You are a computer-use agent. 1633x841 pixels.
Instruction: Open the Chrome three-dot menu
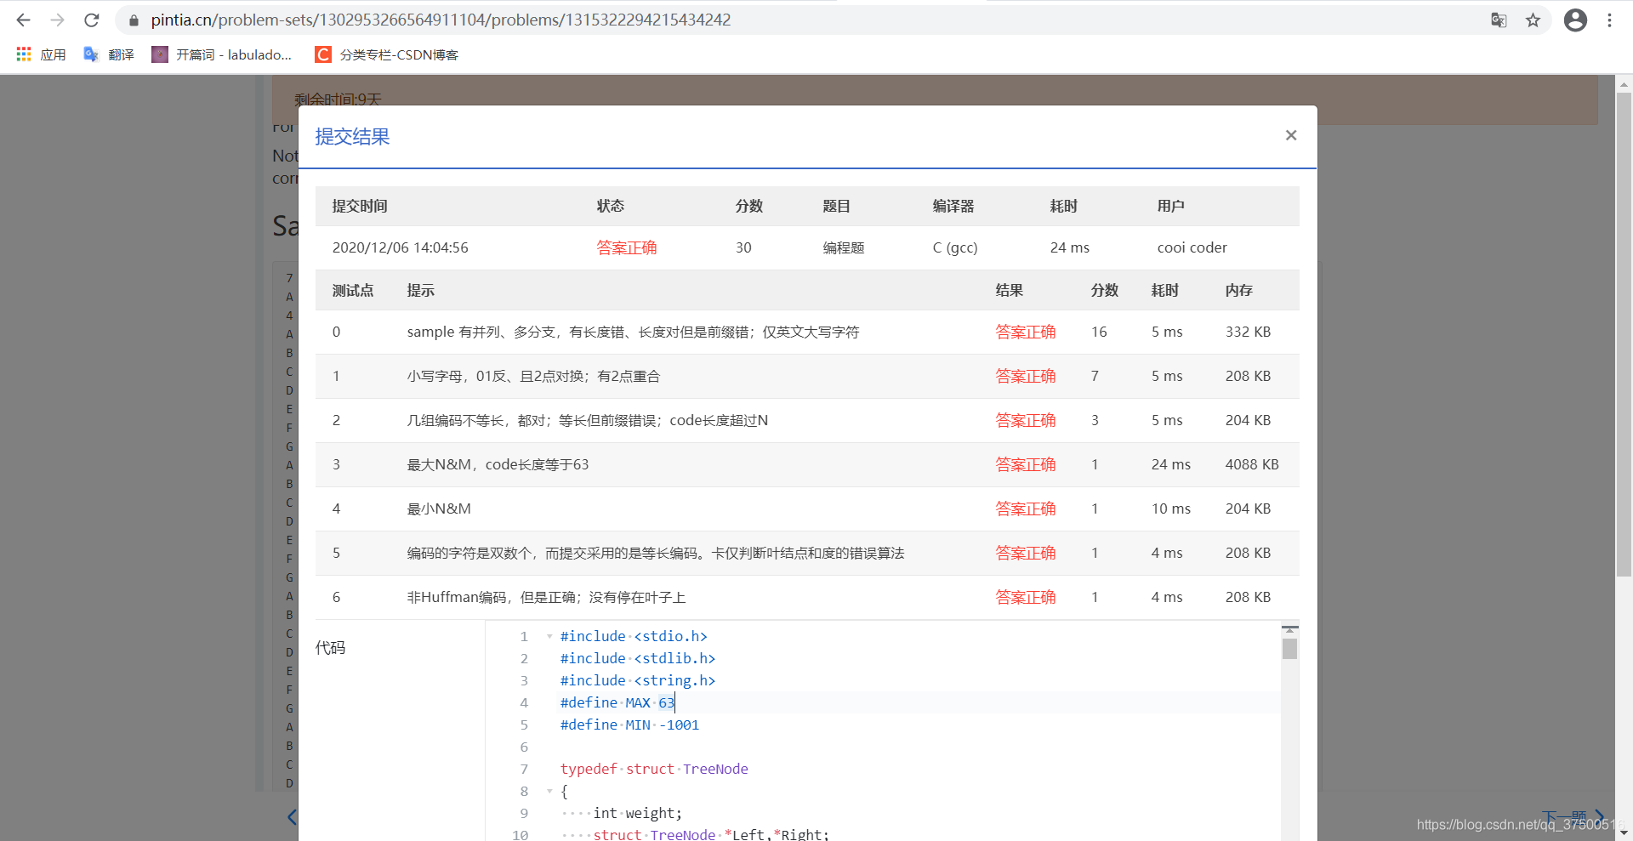(1609, 20)
